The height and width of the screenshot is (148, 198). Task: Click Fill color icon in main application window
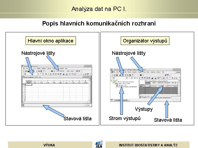tap(67, 74)
